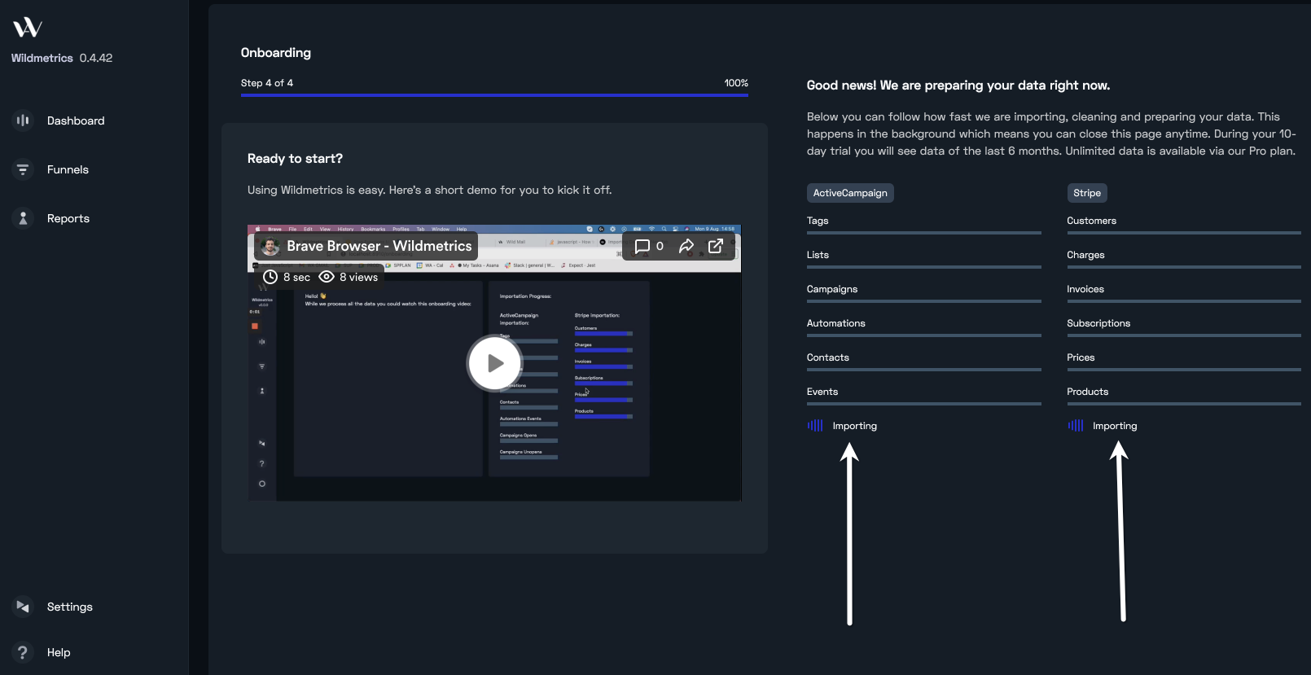
Task: Click the 8 sec duration clock icon
Action: point(270,277)
